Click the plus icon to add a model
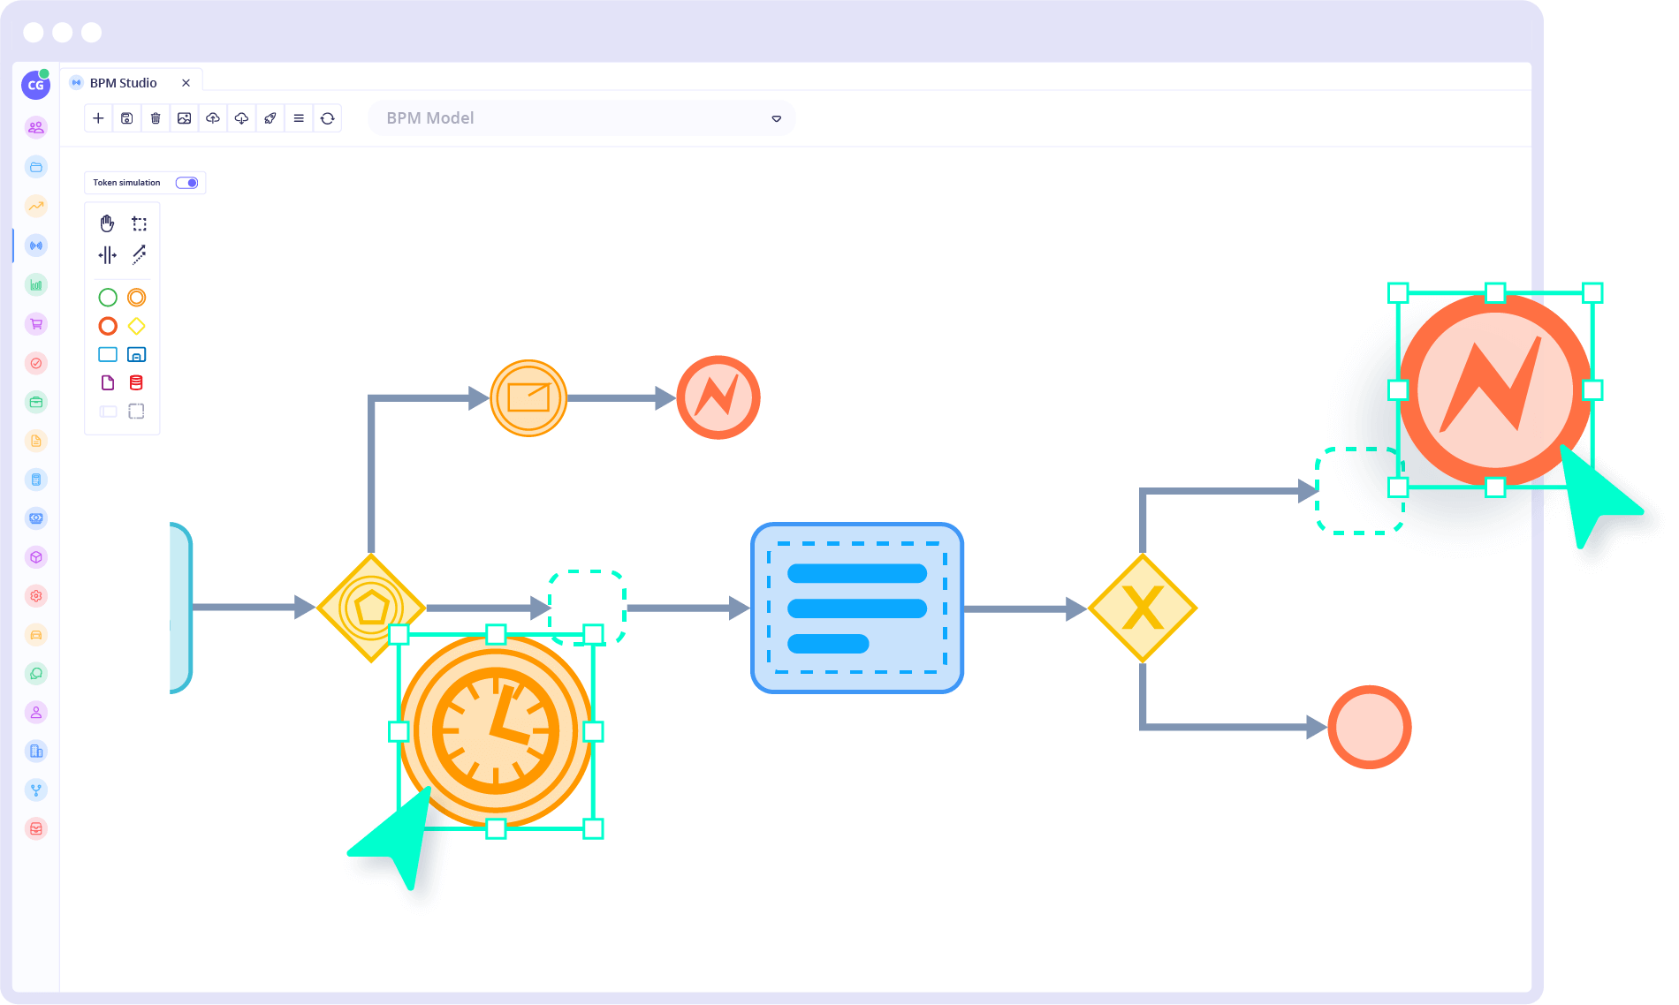 98,118
